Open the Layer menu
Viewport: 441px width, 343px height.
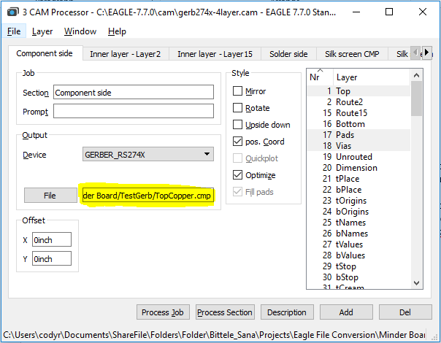[42, 31]
